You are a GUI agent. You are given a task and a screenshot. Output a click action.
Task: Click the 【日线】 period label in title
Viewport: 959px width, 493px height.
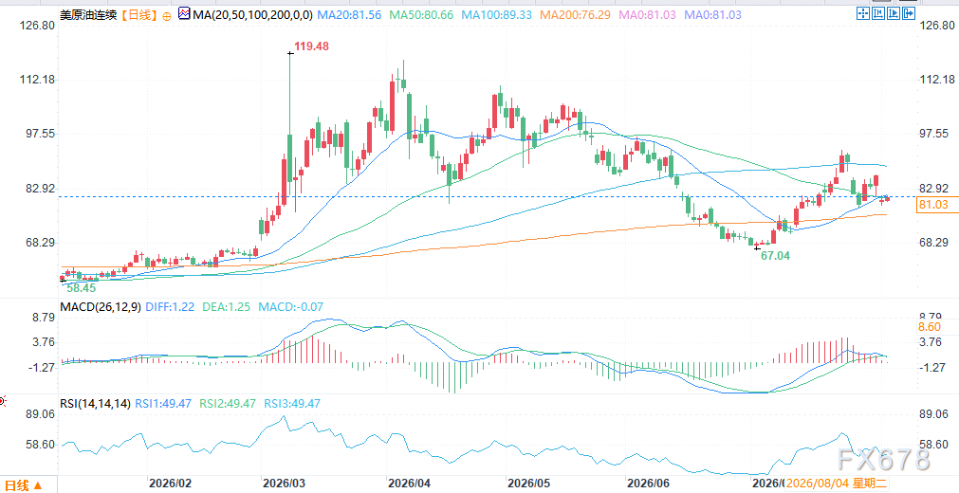(x=138, y=13)
